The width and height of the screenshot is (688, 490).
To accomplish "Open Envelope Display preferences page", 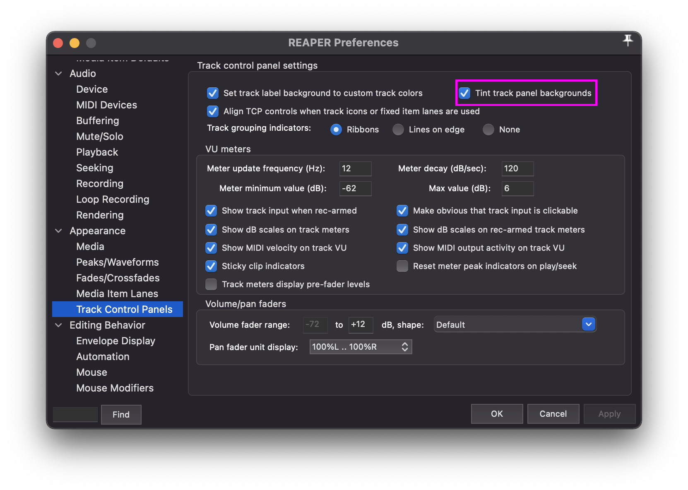I will 116,341.
